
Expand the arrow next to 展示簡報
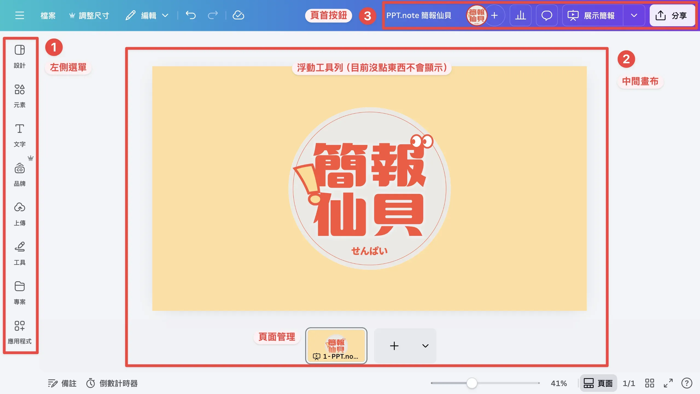point(634,15)
